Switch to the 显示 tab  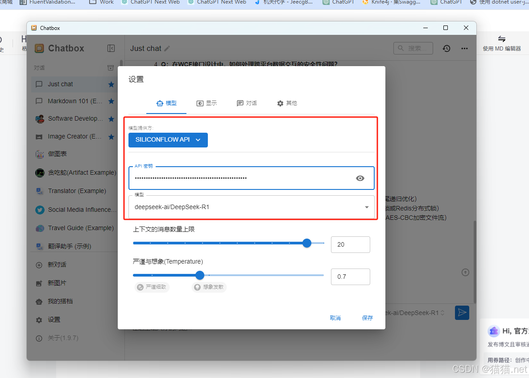coord(207,103)
